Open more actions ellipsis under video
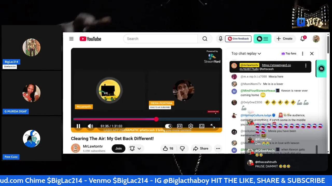 (218, 149)
